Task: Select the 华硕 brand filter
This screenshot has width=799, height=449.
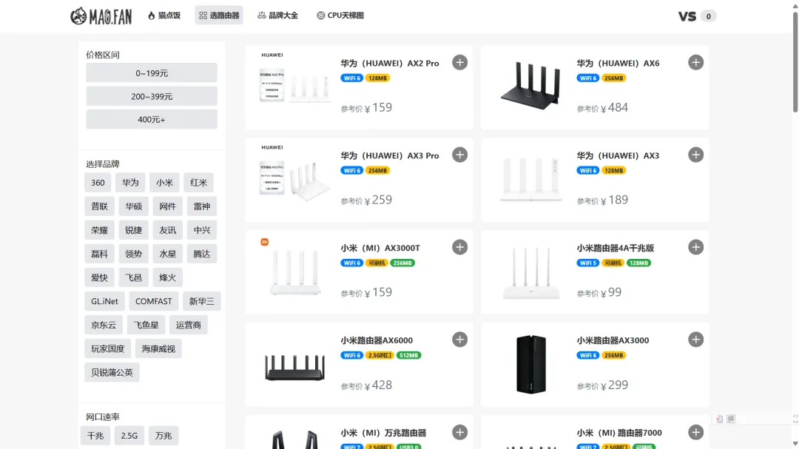Action: [x=133, y=206]
